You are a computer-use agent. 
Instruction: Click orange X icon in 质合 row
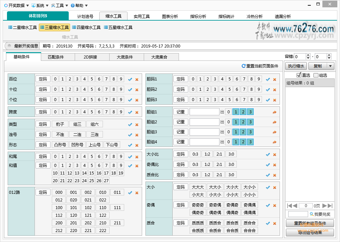275,223
